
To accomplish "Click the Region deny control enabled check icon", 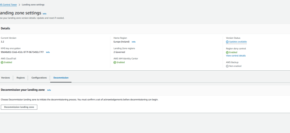I will [227, 53].
